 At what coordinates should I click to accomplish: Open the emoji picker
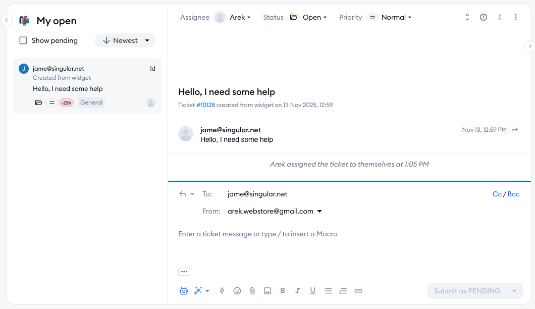pos(237,291)
